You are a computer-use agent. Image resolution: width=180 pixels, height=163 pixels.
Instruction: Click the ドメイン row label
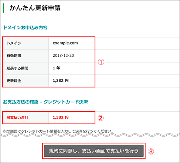click(14, 43)
